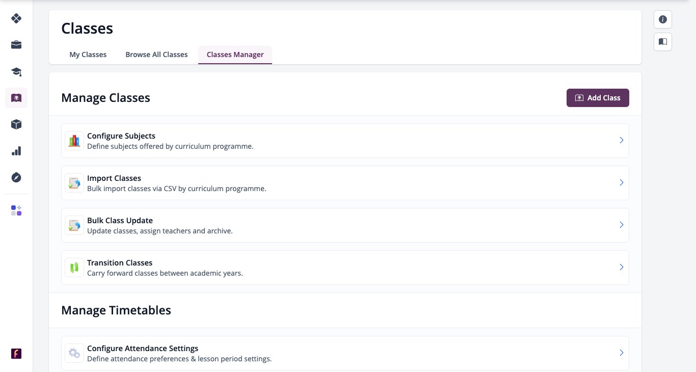Open Bulk Class Update link
This screenshot has height=372, width=696.
coord(345,225)
